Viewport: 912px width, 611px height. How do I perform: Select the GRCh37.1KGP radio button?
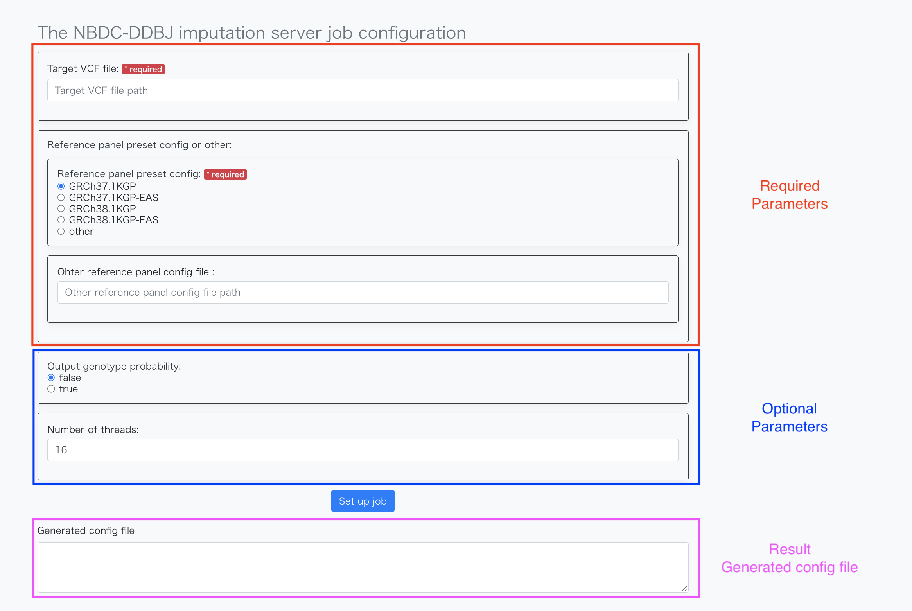61,186
